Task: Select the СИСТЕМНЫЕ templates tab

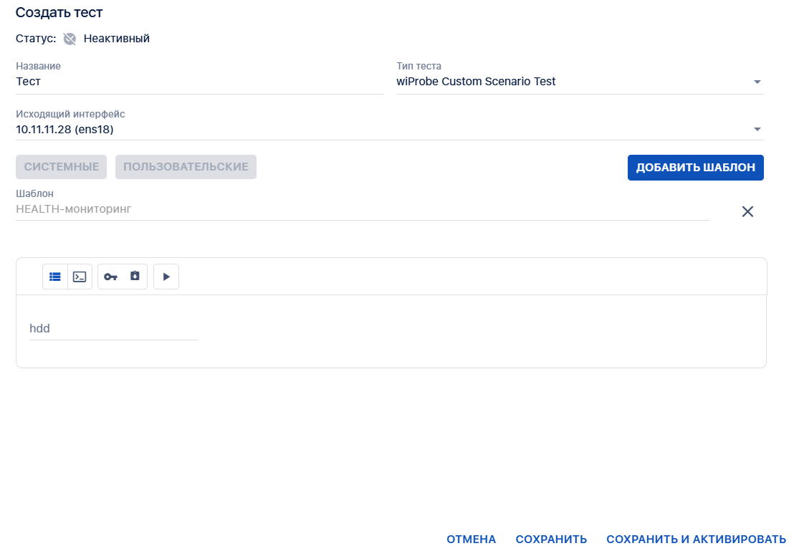Action: coord(62,167)
